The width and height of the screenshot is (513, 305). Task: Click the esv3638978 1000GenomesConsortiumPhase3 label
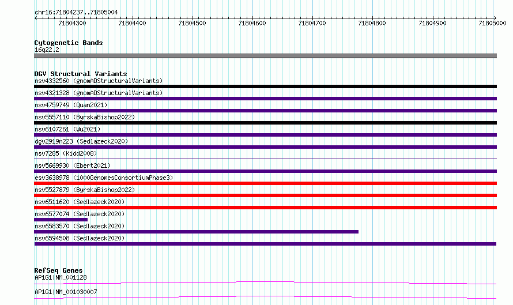(x=104, y=178)
